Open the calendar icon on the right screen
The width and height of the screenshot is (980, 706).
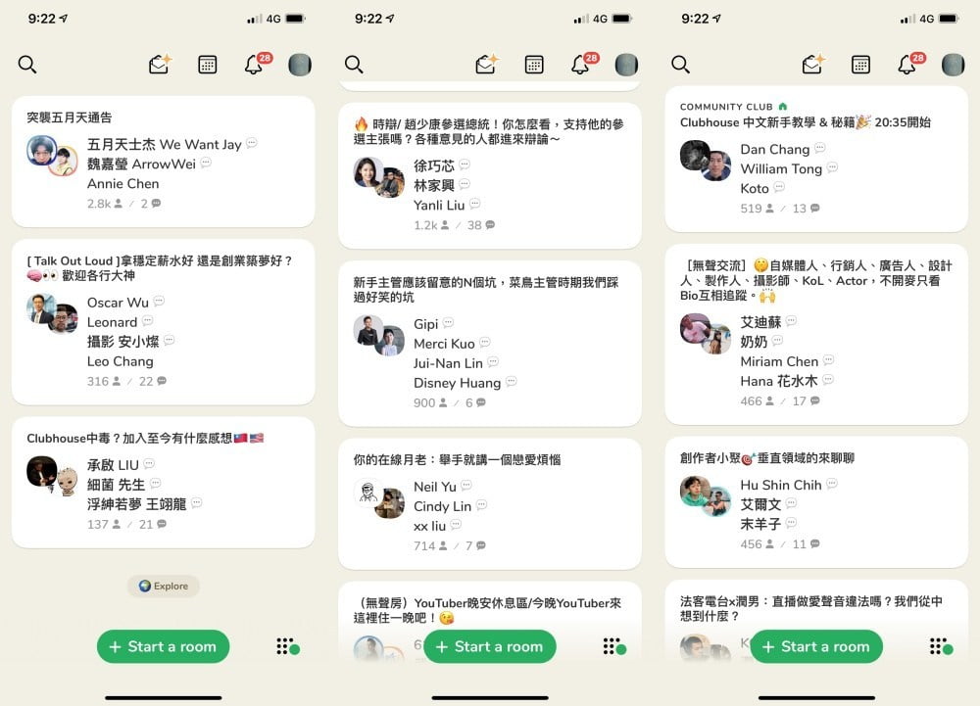click(860, 65)
